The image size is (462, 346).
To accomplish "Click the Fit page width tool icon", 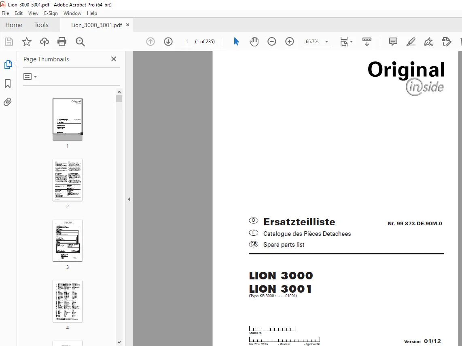I will click(x=344, y=42).
